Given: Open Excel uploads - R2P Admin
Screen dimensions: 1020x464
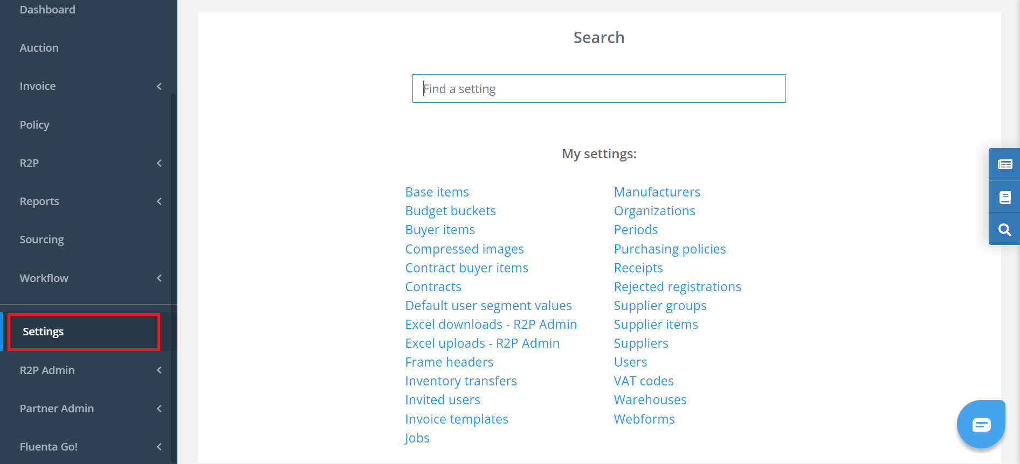Looking at the screenshot, I should coord(482,343).
